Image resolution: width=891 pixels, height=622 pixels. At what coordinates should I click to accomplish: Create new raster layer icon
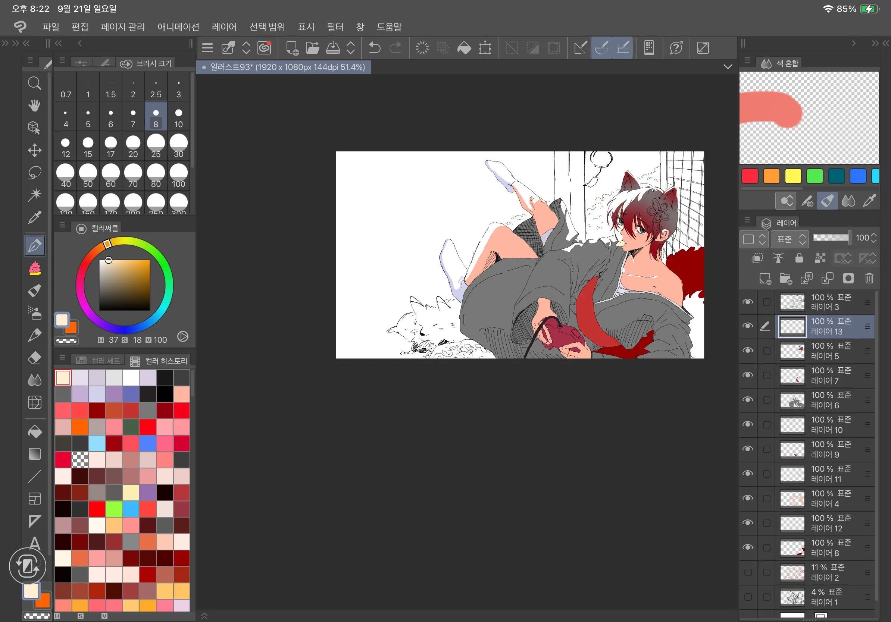point(765,278)
